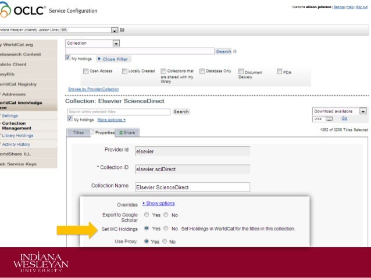
Task: Click Search button for selected titles
Action: coord(181,111)
